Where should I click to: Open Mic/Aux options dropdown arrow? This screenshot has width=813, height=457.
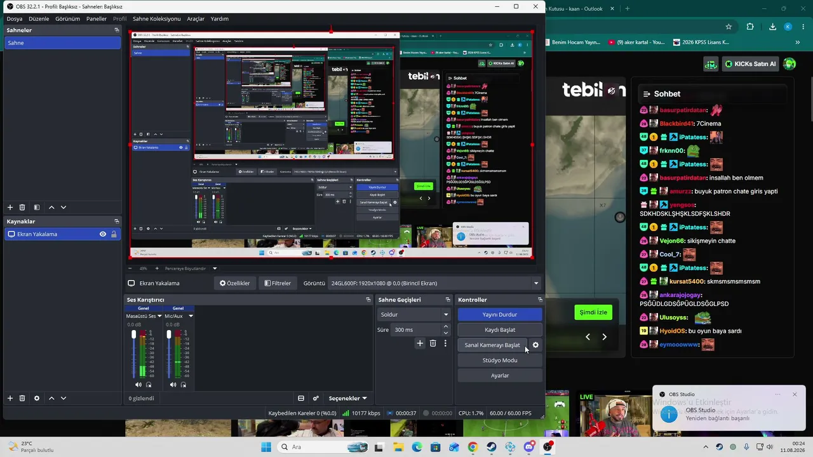[x=191, y=316]
